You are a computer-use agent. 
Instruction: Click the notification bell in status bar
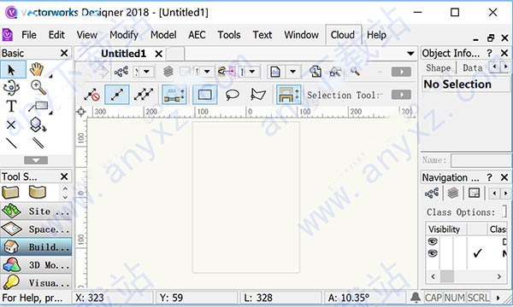click(416, 298)
